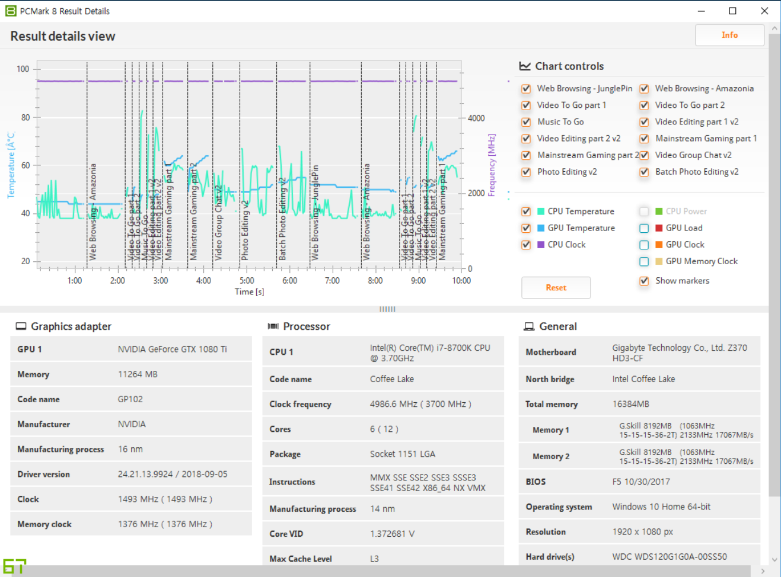
Task: Click the Chart controls graph icon
Action: [x=525, y=66]
